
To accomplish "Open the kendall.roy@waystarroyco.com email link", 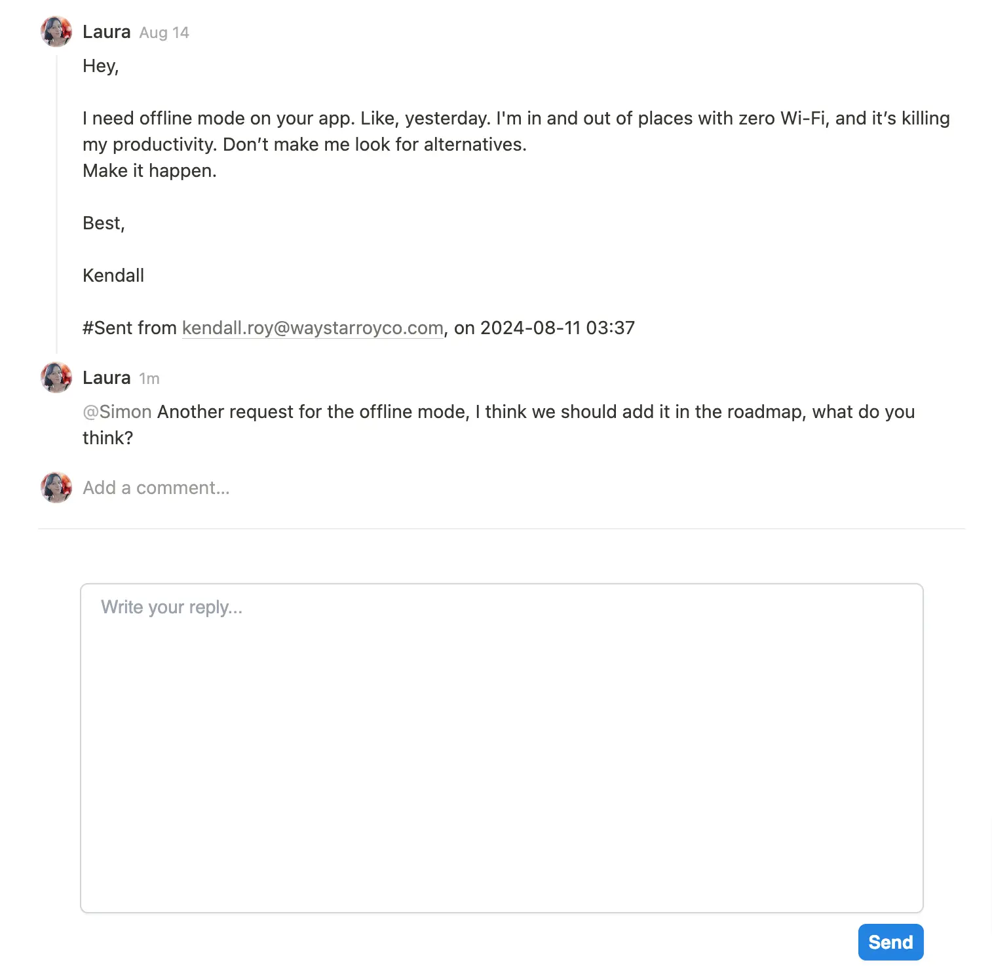I will coord(313,328).
